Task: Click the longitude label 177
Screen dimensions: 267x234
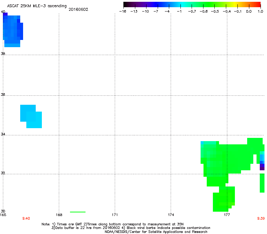Action: click(x=227, y=215)
